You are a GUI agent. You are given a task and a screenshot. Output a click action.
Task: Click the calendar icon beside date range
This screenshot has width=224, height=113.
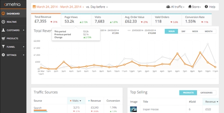pos(34,6)
